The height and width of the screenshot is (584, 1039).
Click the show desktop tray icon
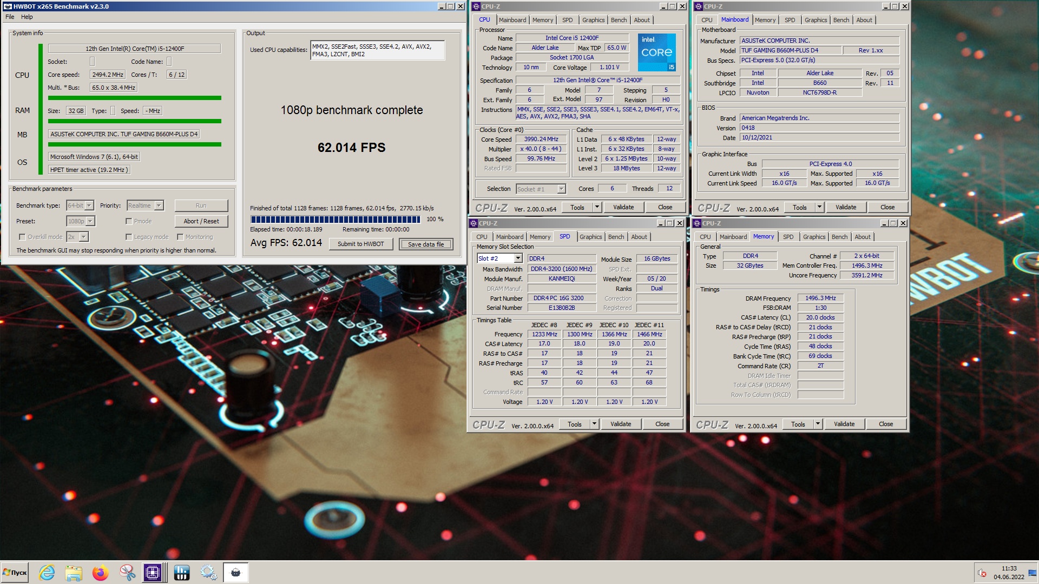pyautogui.click(x=1033, y=572)
